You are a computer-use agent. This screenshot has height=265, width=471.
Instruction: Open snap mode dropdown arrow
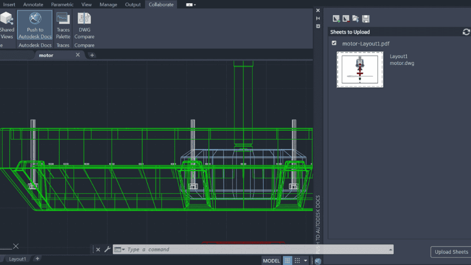pyautogui.click(x=305, y=260)
